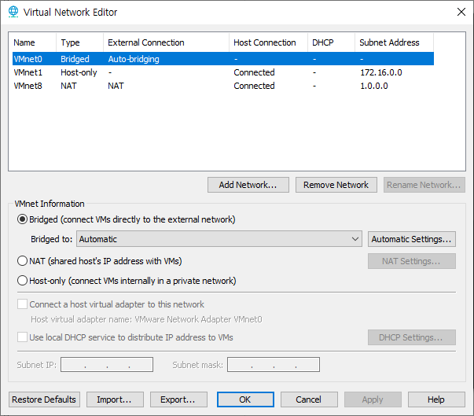Click DHCP Settings button
The height and width of the screenshot is (416, 474).
tap(412, 337)
